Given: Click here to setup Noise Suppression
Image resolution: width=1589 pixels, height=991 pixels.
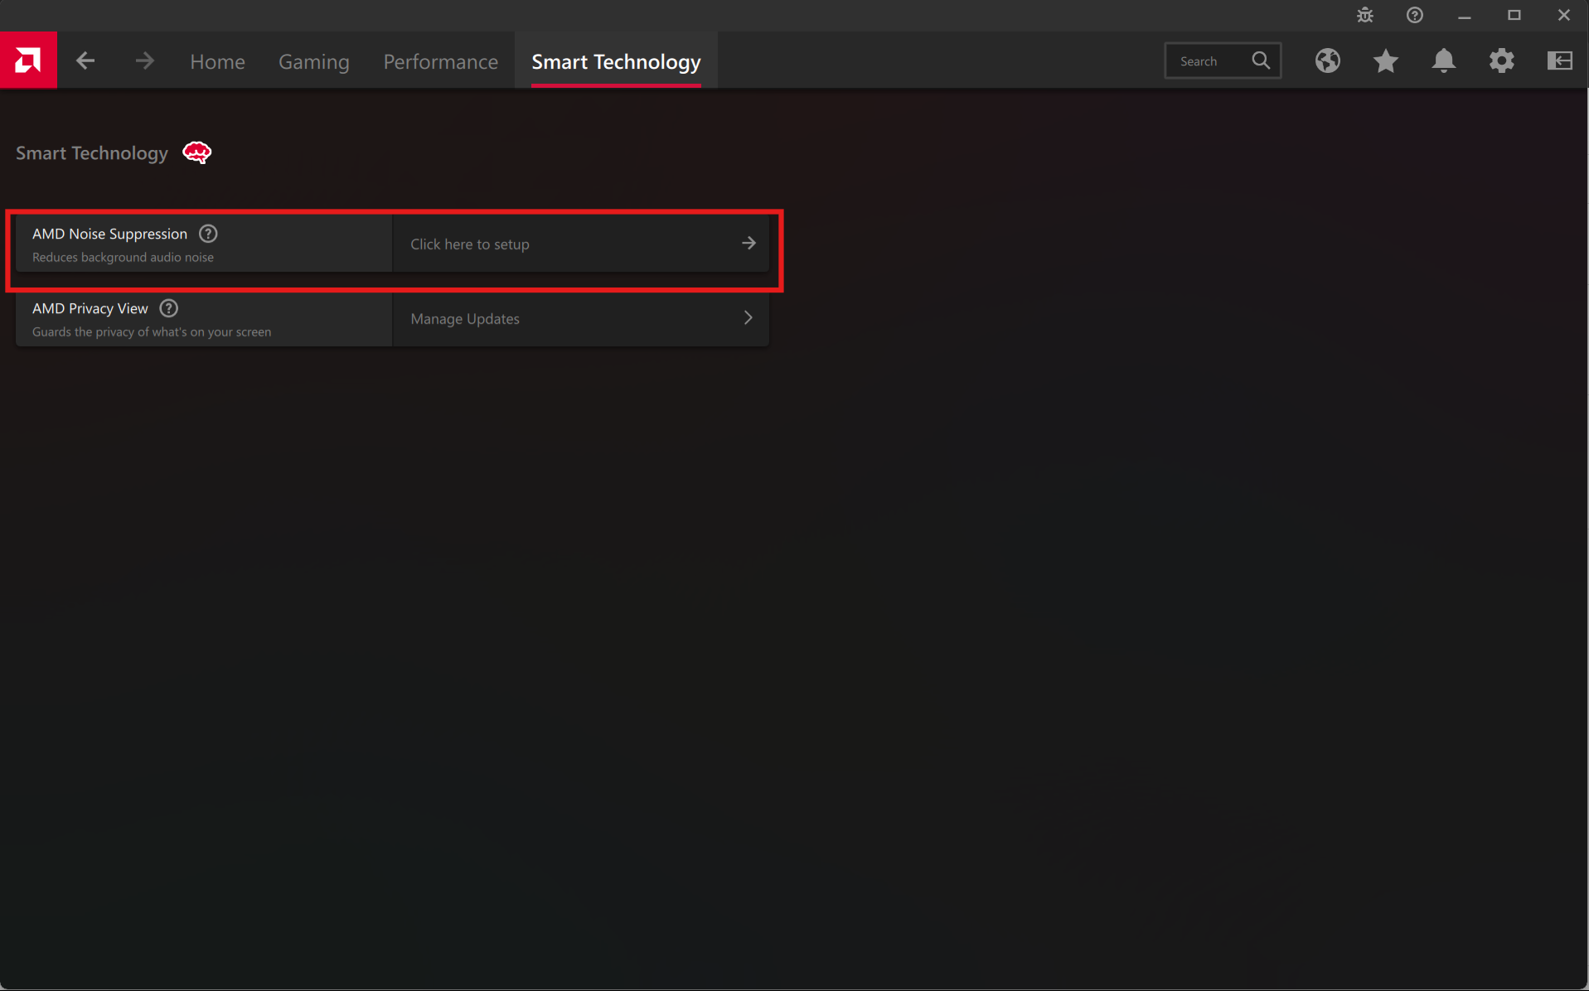Looking at the screenshot, I should pyautogui.click(x=580, y=244).
